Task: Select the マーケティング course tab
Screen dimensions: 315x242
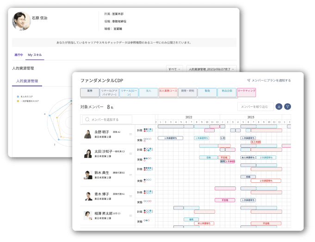Action: coord(246,93)
